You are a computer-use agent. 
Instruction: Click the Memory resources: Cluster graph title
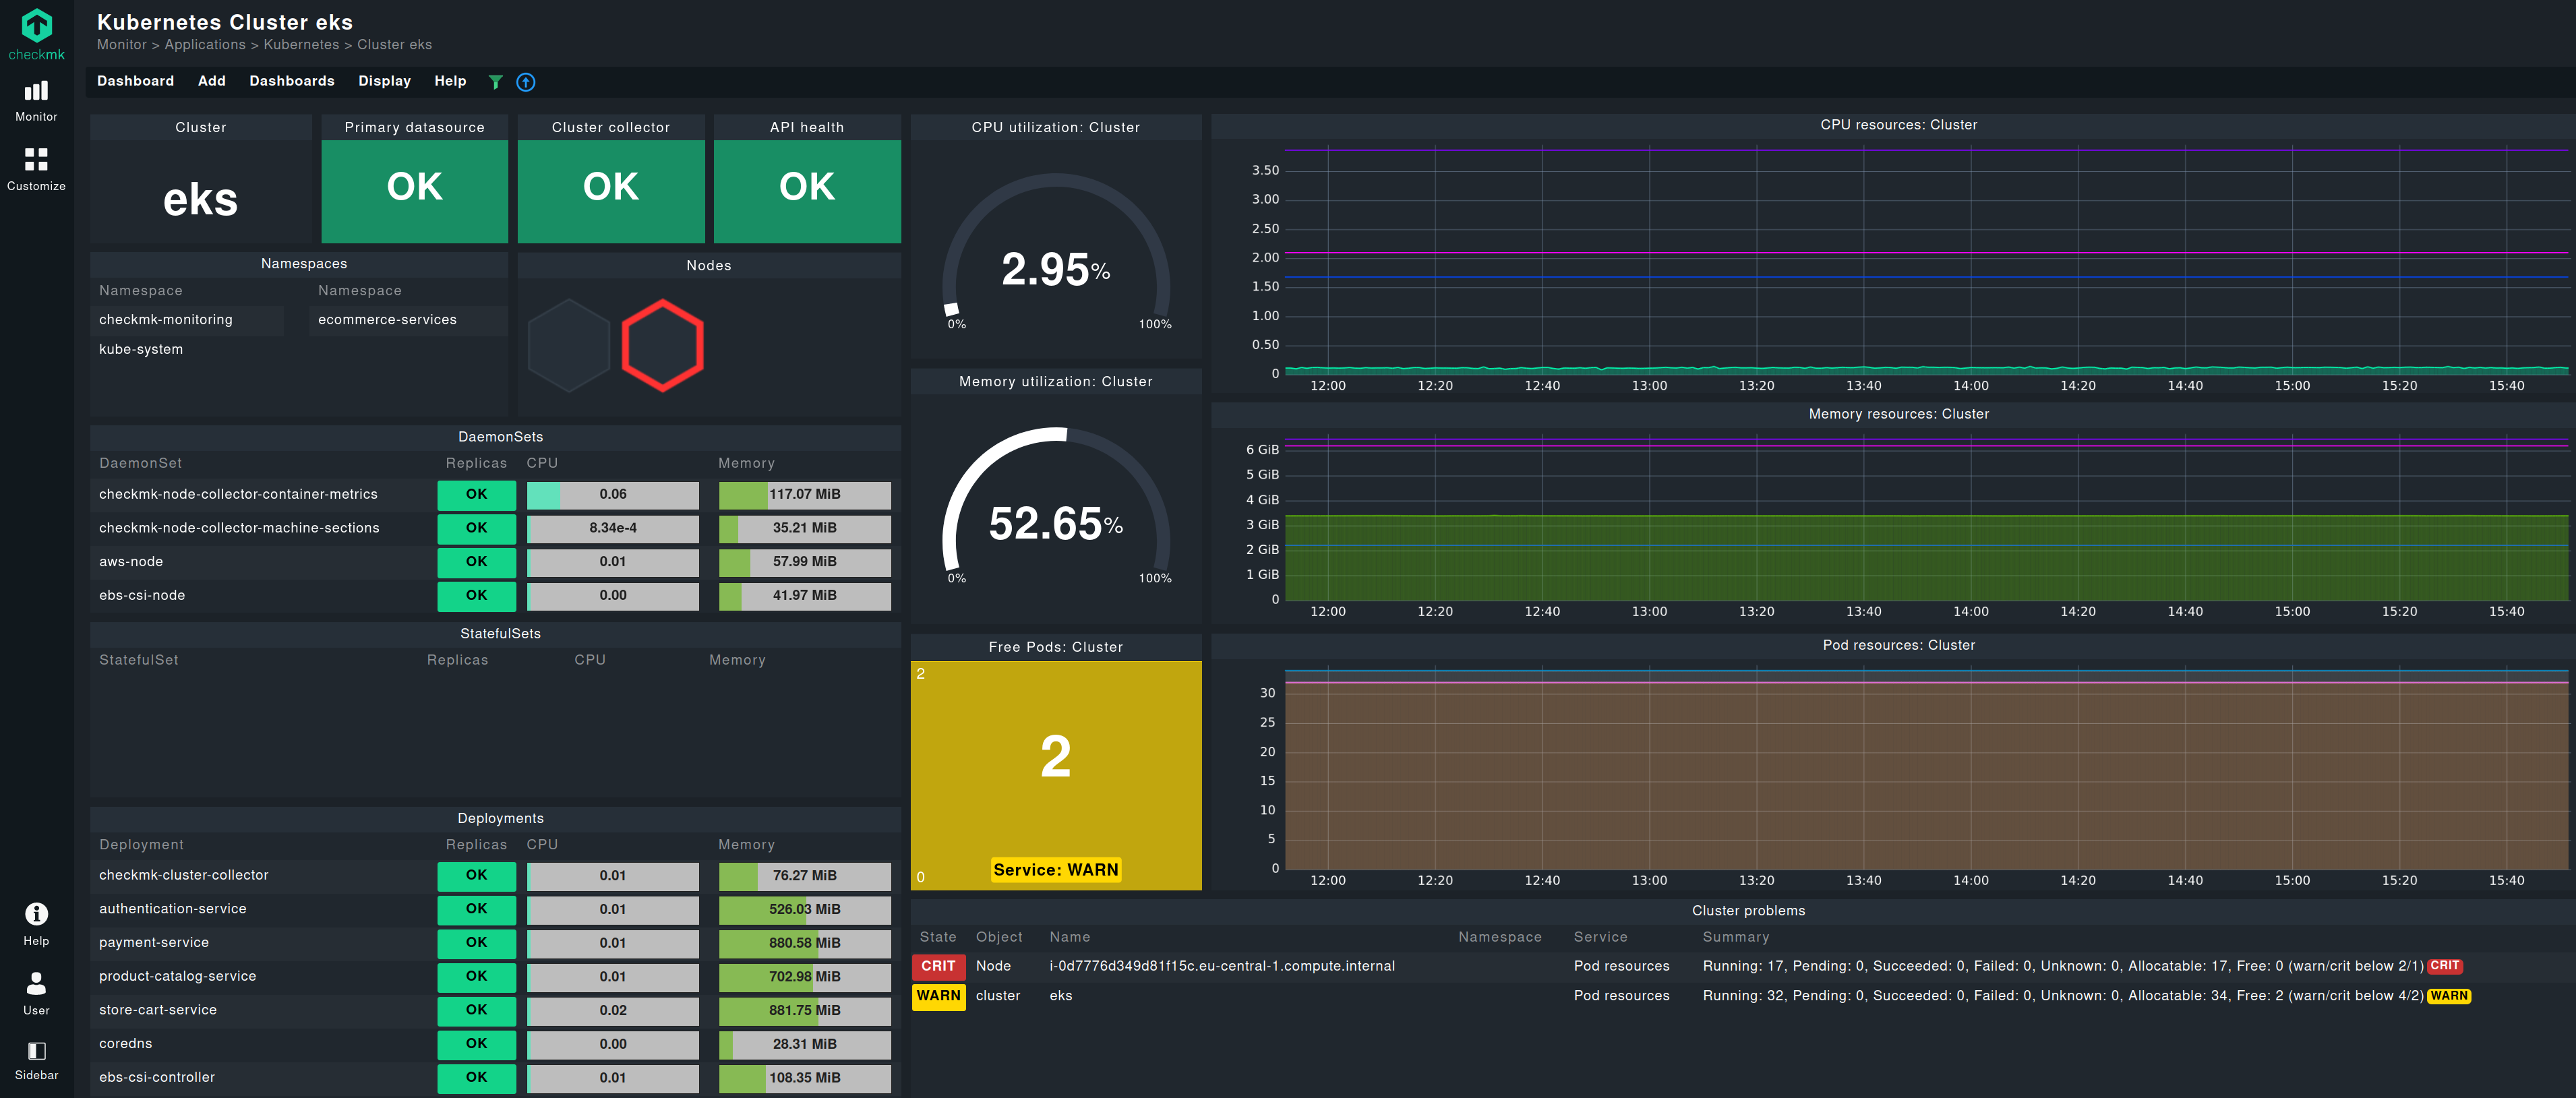click(1898, 414)
